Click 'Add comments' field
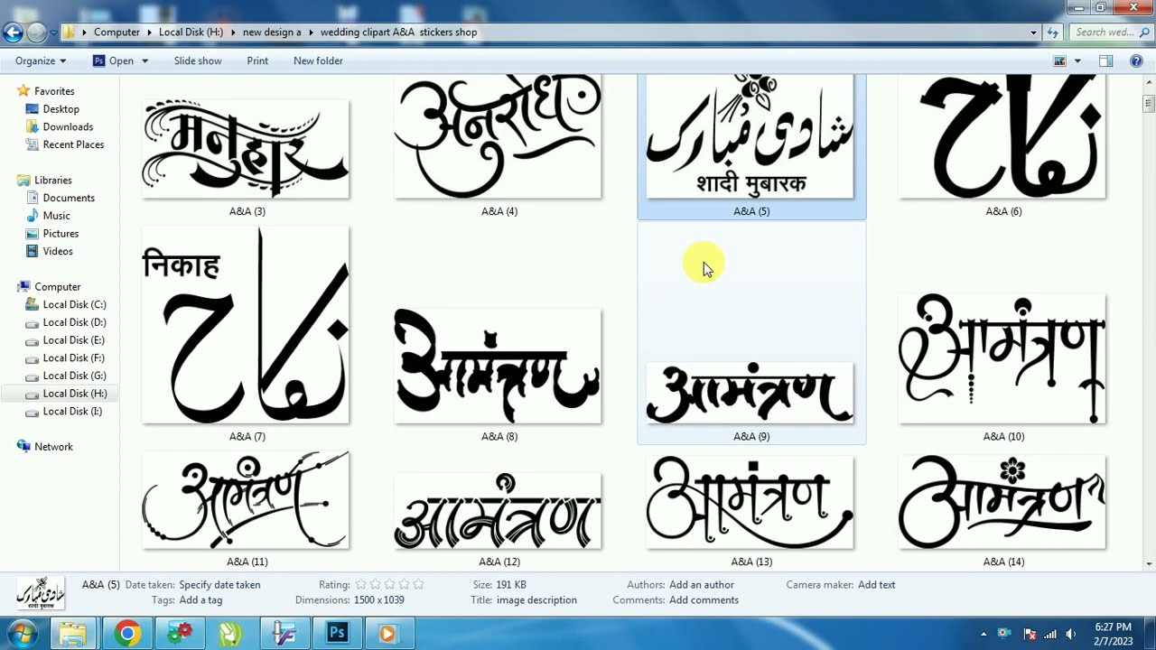This screenshot has height=650, width=1156. 704,600
